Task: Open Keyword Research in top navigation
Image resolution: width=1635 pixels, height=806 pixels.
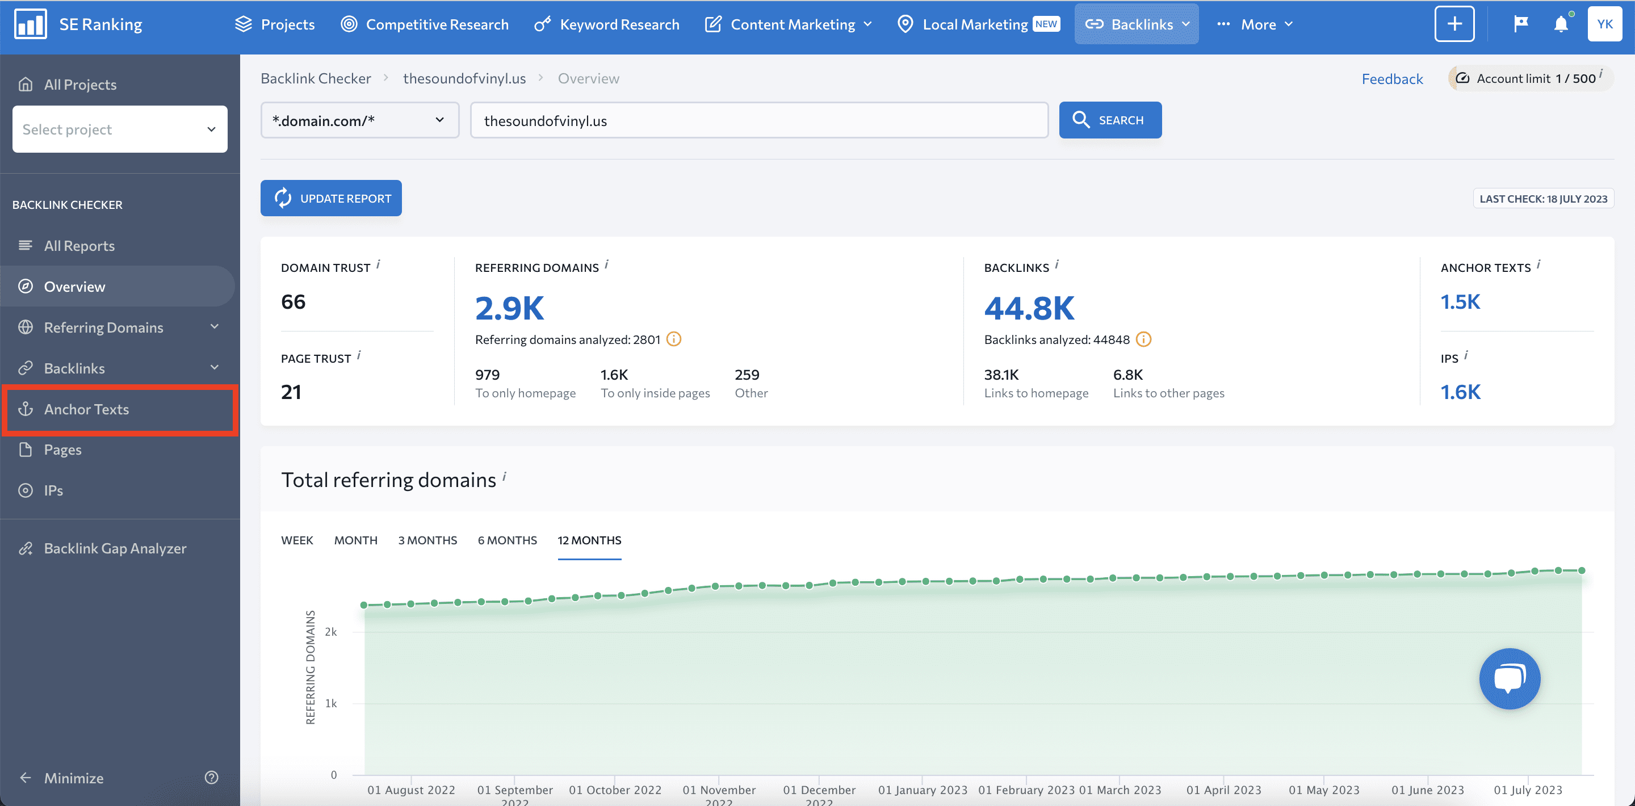Action: [x=607, y=24]
